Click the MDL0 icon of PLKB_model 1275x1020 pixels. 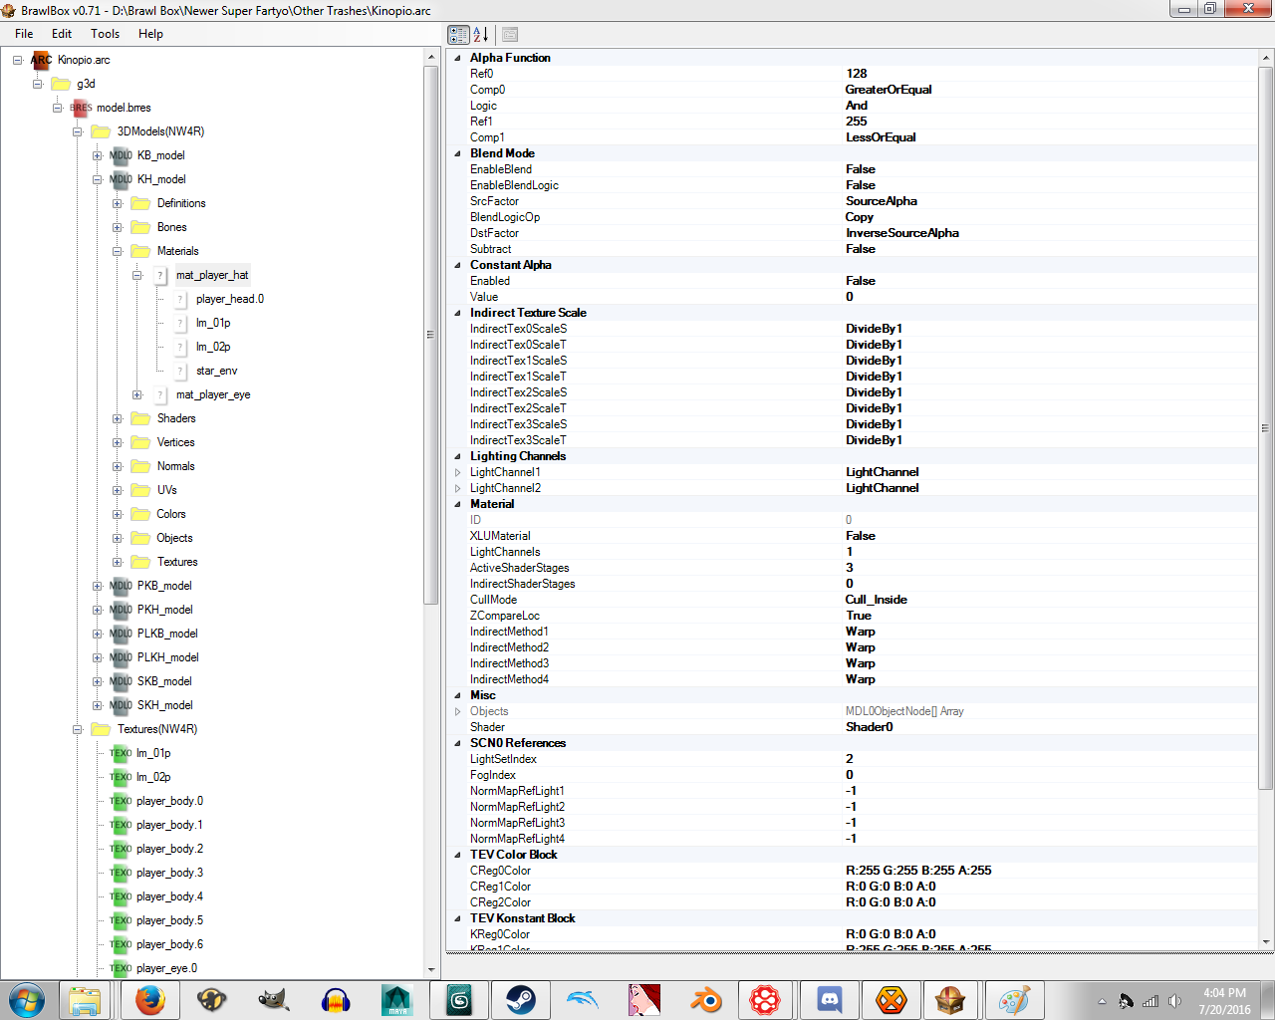(x=121, y=634)
